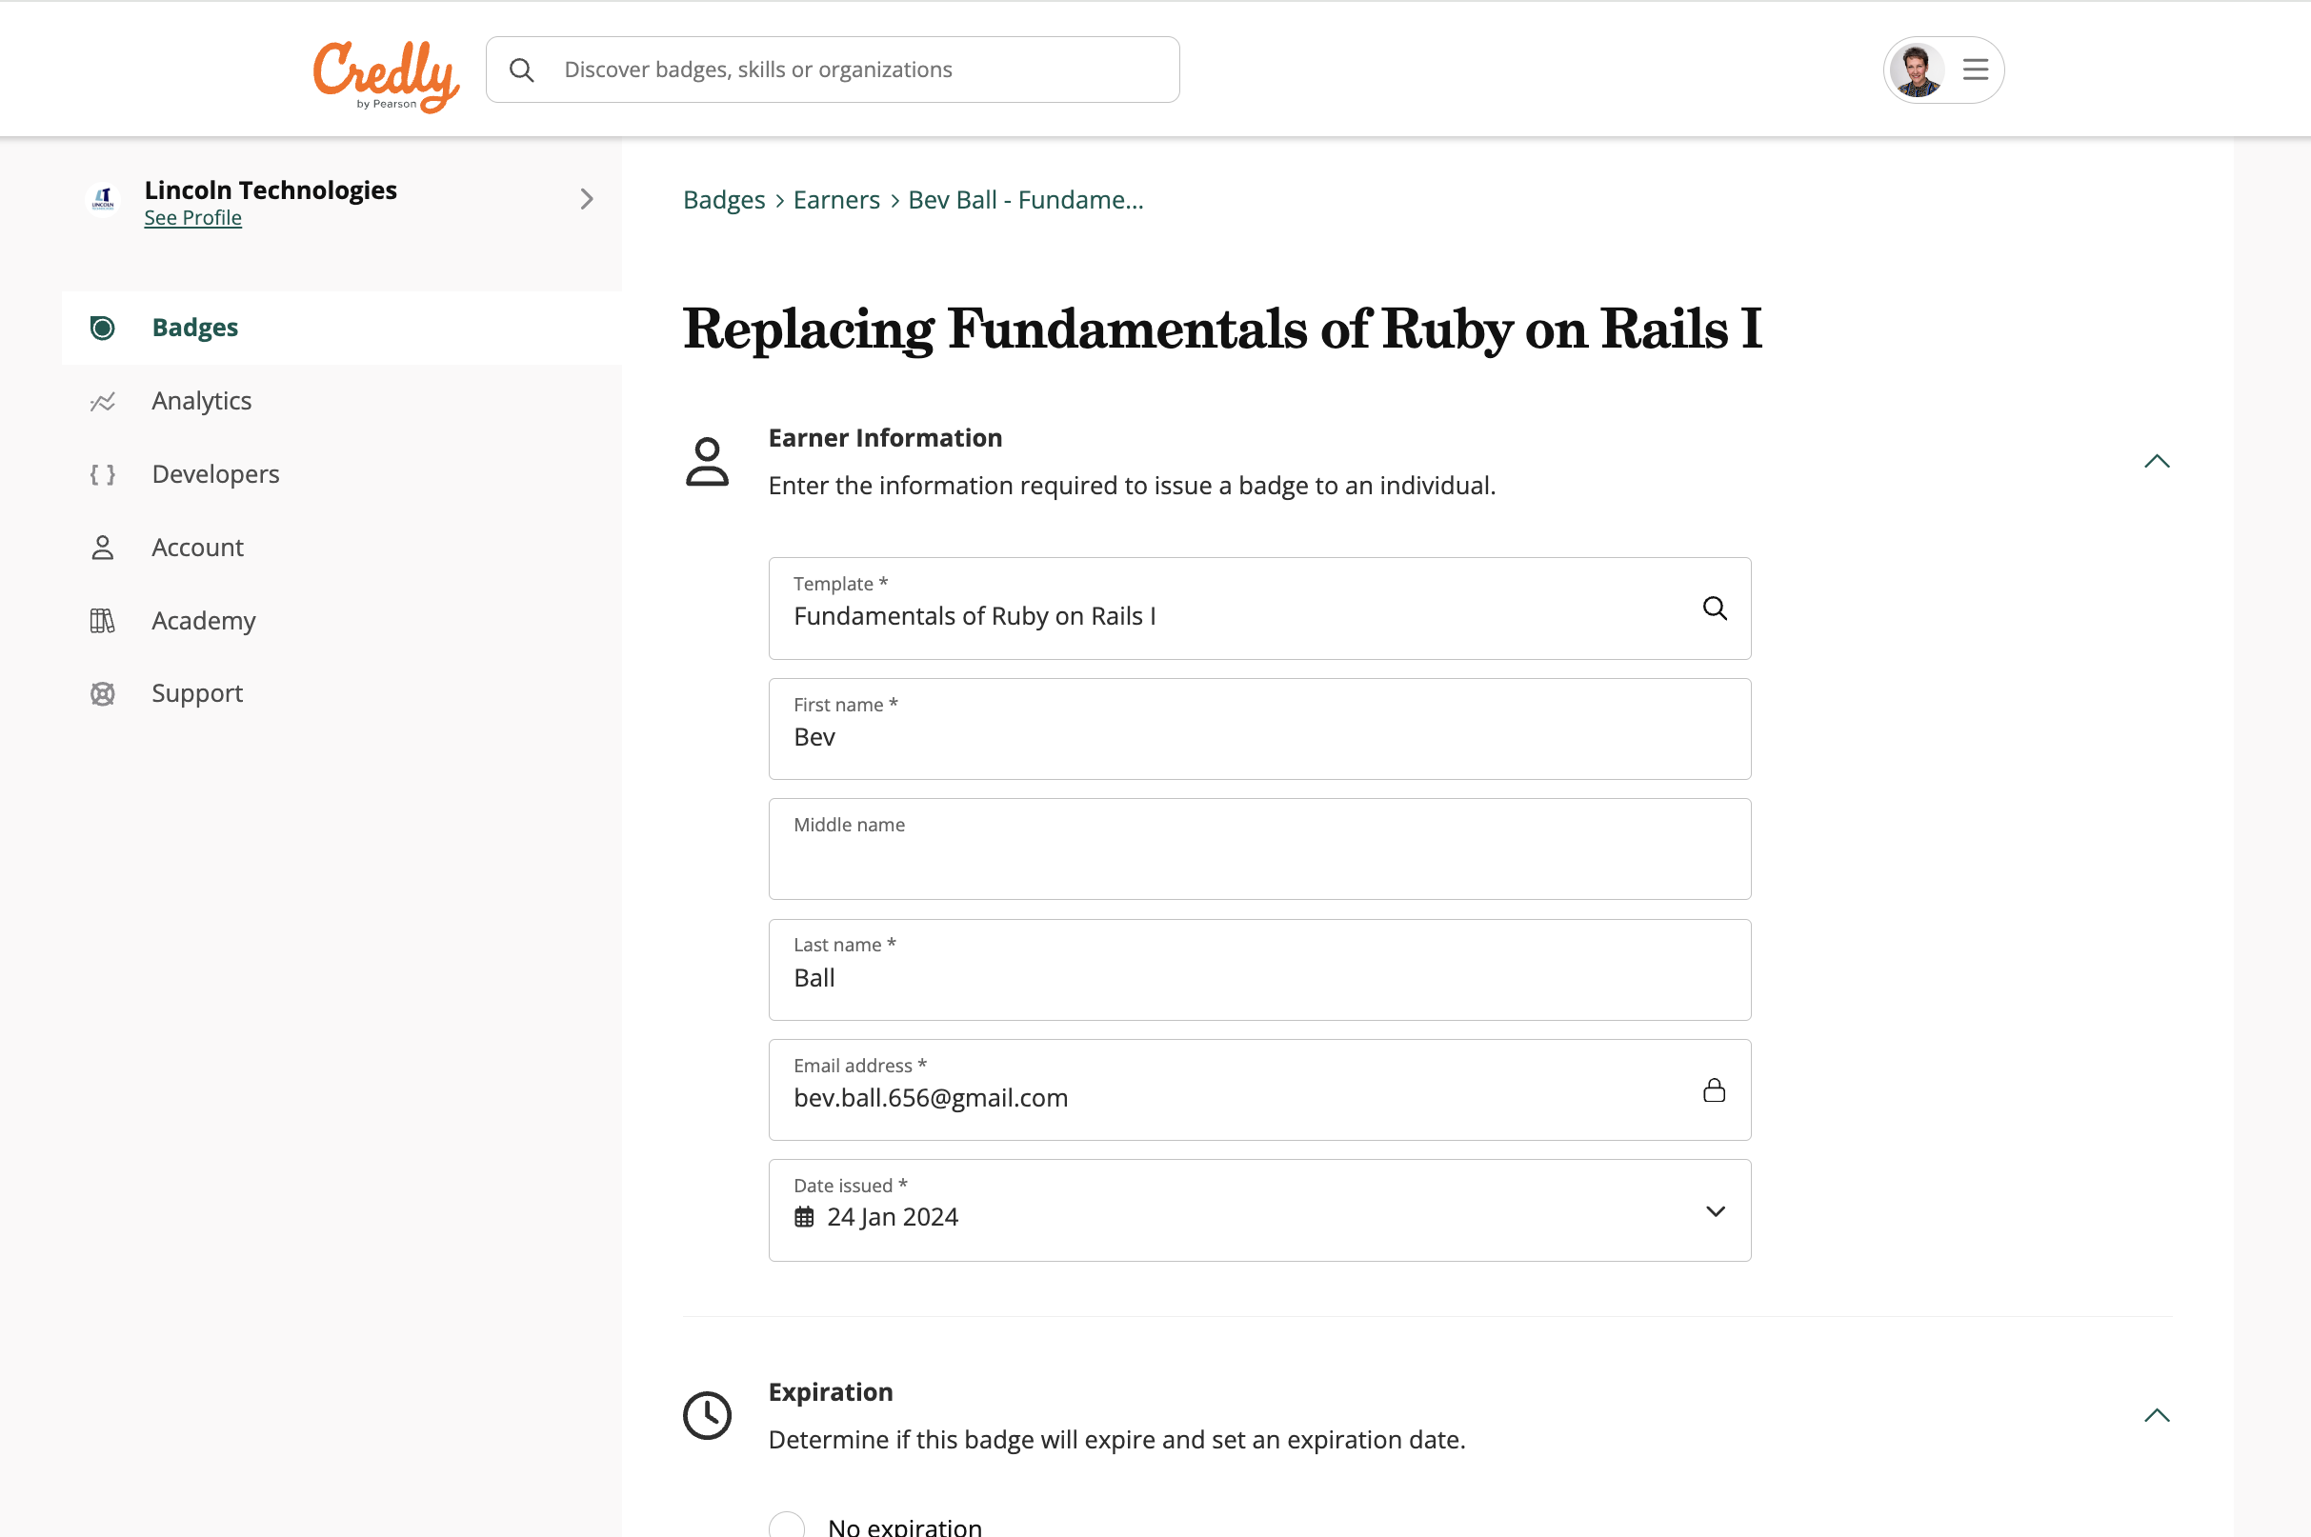2311x1537 pixels.
Task: Open the Date issued dropdown arrow
Action: (x=1715, y=1211)
